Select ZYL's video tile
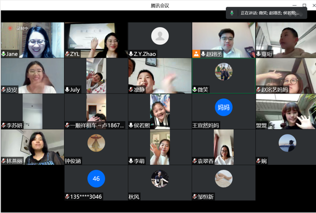This screenshot has width=316, height=213. 96,40
